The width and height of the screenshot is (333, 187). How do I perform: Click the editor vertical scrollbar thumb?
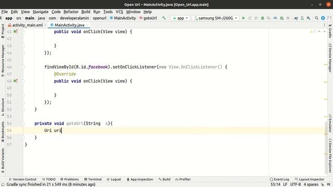326,148
